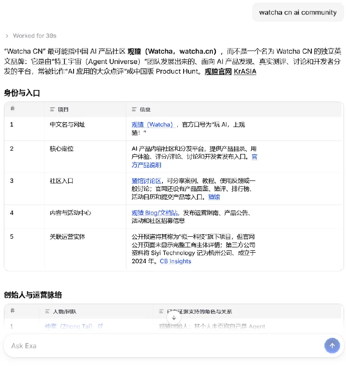Click the 项目 column header text

pos(63,109)
